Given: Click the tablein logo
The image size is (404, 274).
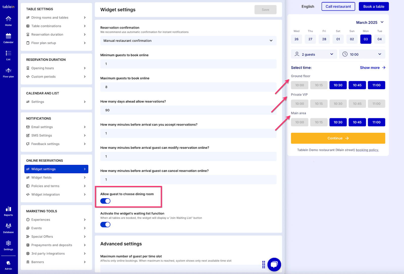Looking at the screenshot, I should pyautogui.click(x=9, y=7).
